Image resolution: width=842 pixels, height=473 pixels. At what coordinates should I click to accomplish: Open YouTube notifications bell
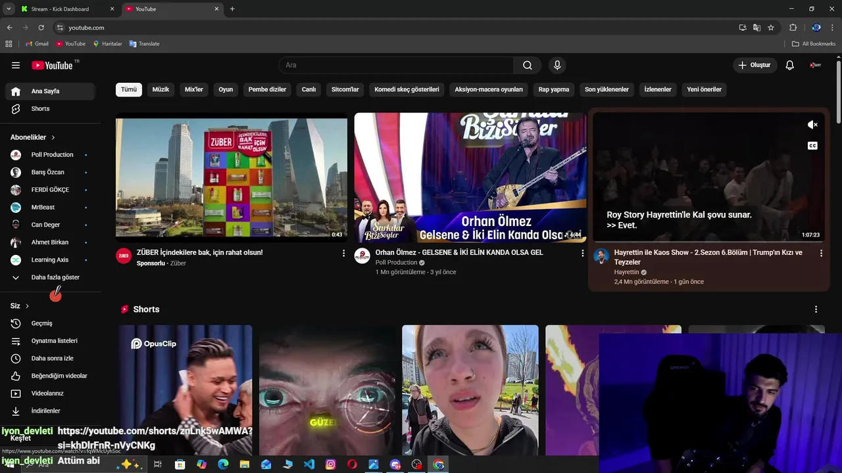[x=790, y=65]
